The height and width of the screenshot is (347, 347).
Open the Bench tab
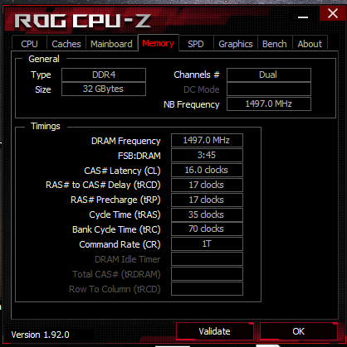275,44
